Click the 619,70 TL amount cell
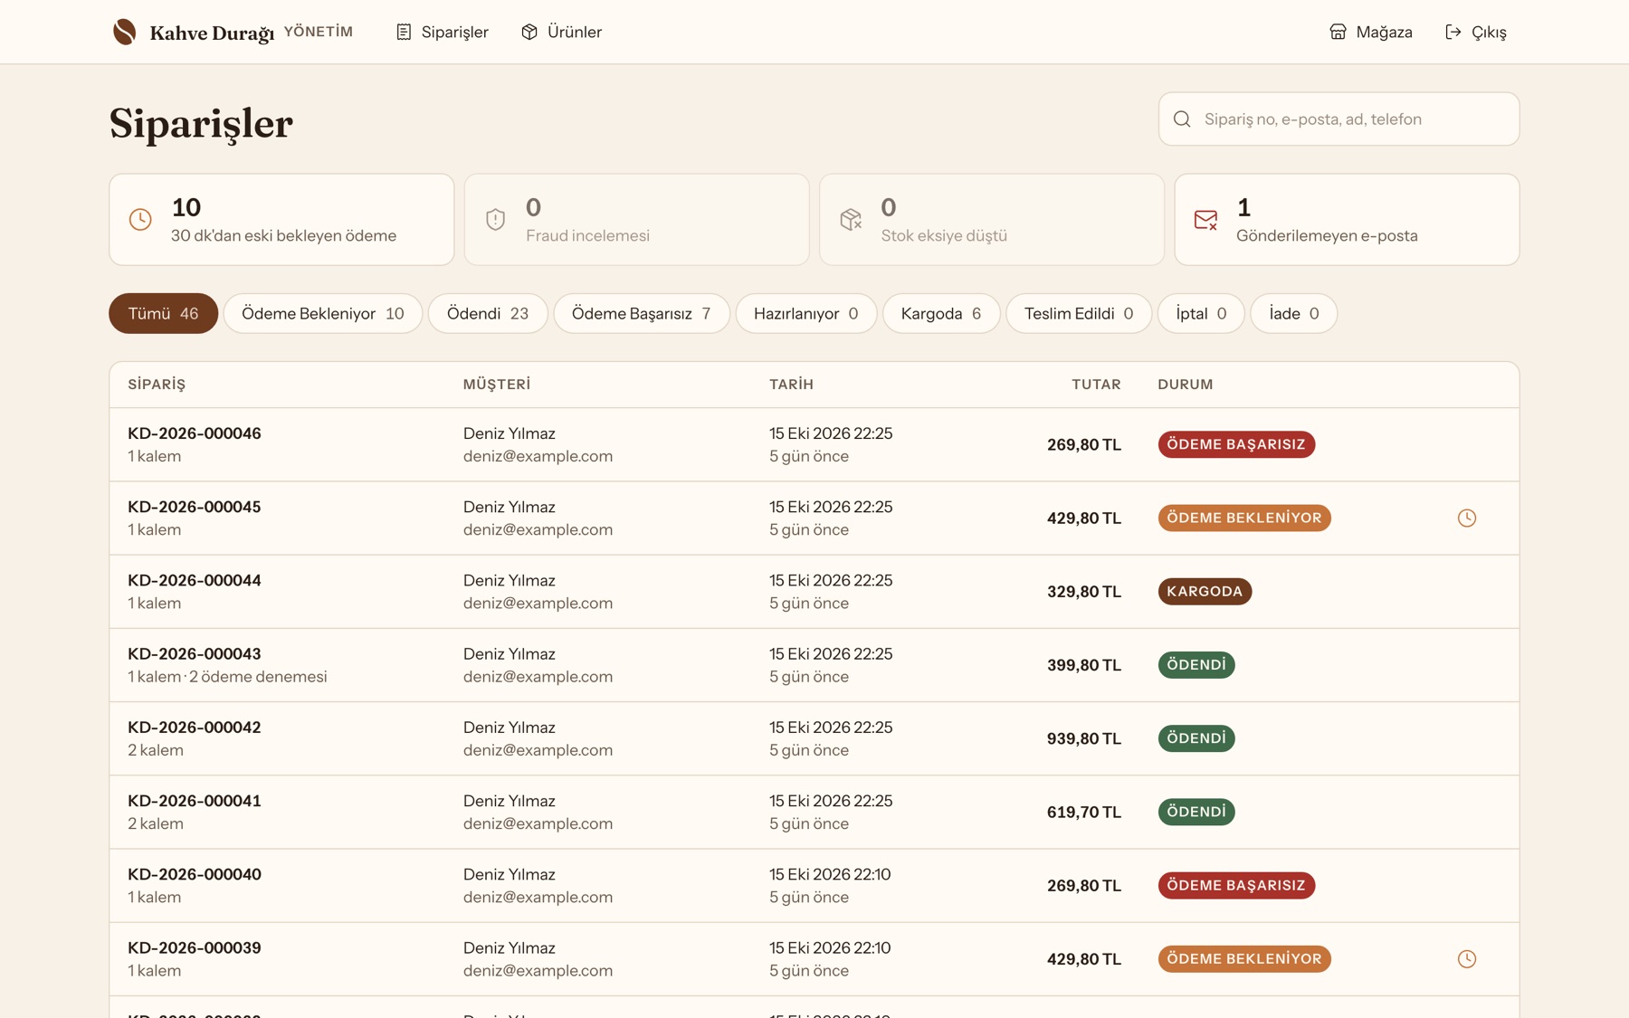The width and height of the screenshot is (1629, 1018). (1084, 812)
